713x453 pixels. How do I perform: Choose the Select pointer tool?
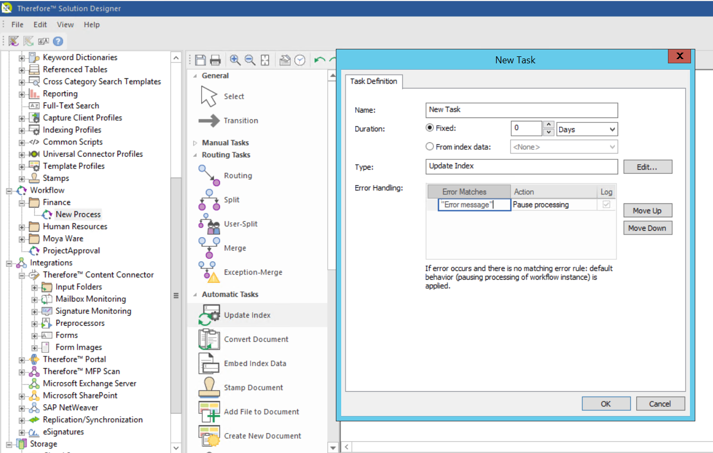(208, 97)
